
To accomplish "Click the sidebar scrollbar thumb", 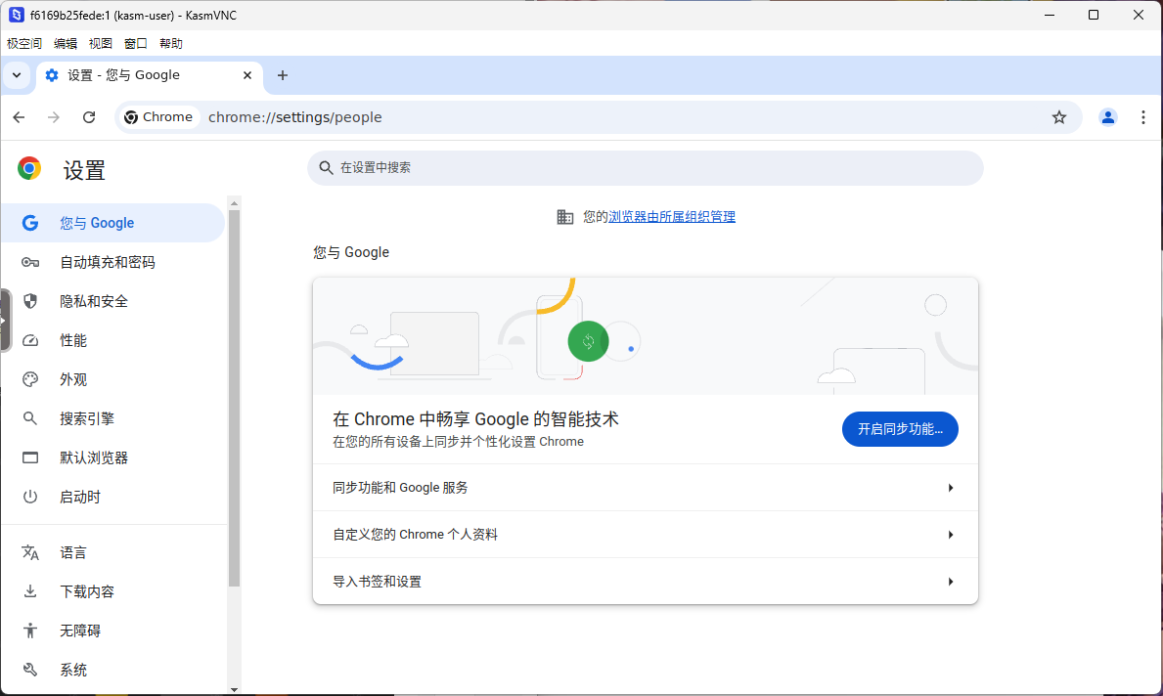I will click(x=235, y=398).
